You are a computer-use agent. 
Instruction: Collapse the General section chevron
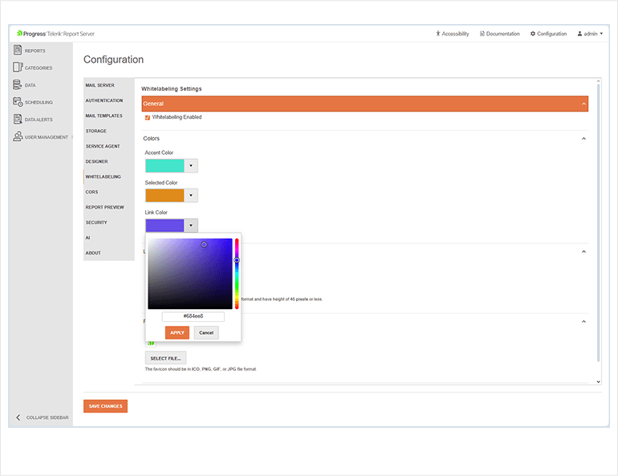[583, 104]
